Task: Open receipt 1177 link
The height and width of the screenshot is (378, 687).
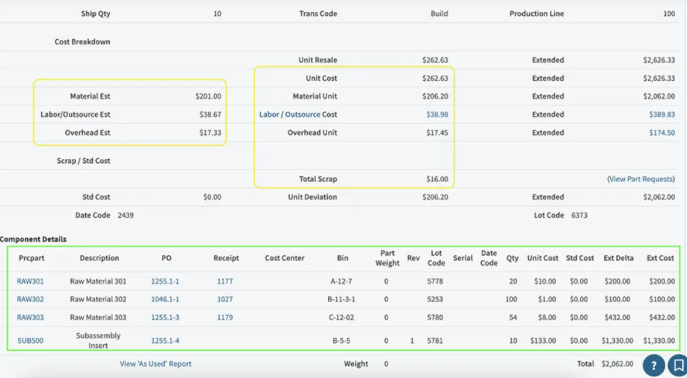Action: point(225,282)
